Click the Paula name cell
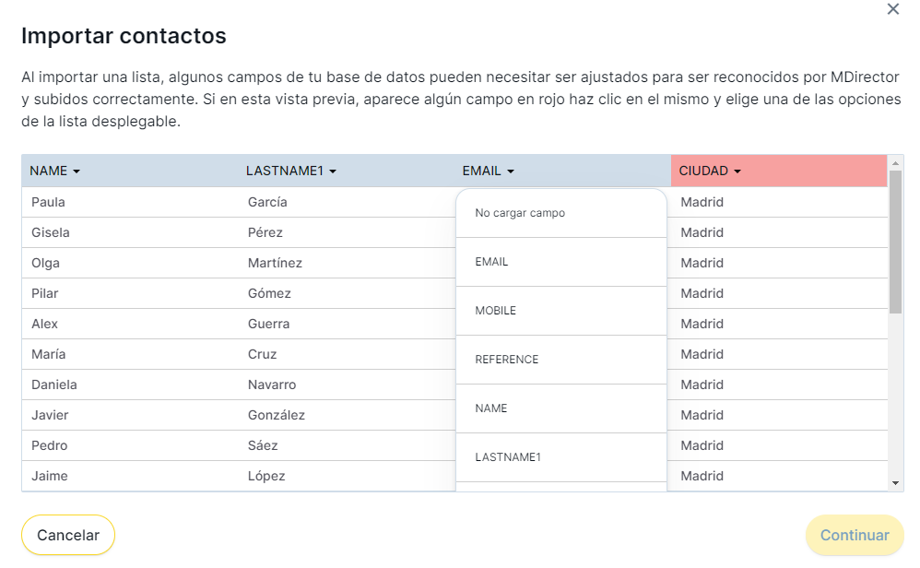 pos(48,202)
